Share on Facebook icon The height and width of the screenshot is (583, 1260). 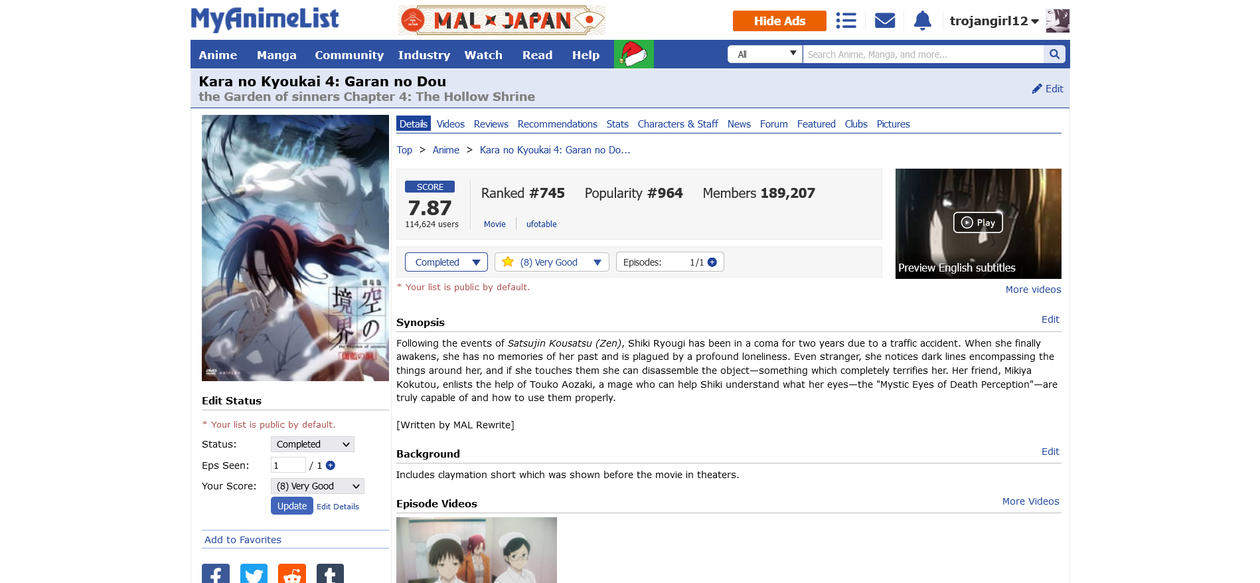(216, 574)
